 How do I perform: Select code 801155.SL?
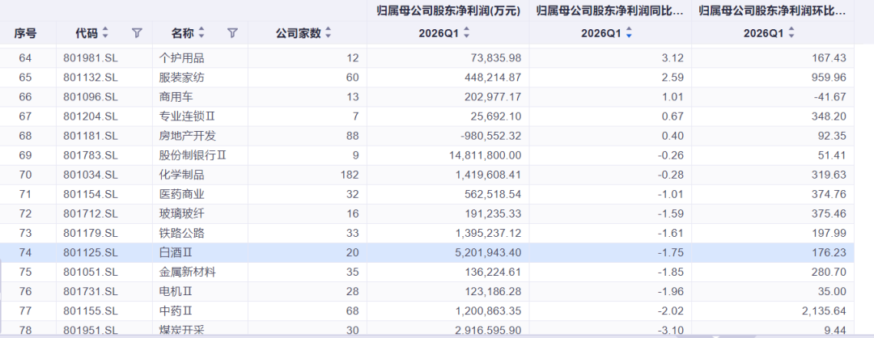click(x=91, y=311)
